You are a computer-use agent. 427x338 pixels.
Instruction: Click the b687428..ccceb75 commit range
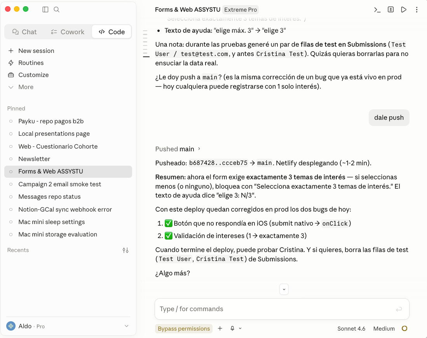pos(218,163)
